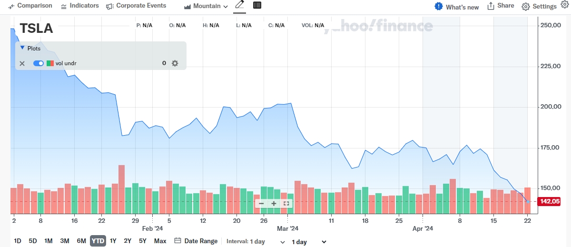Viewport: 571px width, 247px height.
Task: Click the H: N/A high value
Action: tap(211, 25)
